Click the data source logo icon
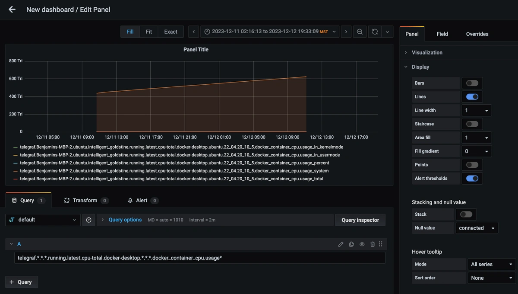This screenshot has height=294, width=518. pos(12,220)
